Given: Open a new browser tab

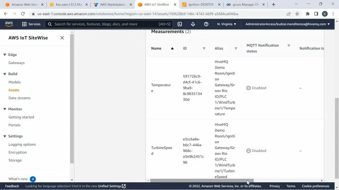Looking at the screenshot, I should (x=273, y=5).
